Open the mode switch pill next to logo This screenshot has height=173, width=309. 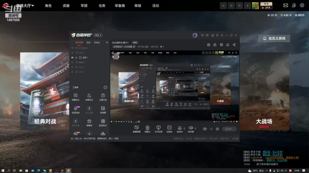(x=98, y=35)
